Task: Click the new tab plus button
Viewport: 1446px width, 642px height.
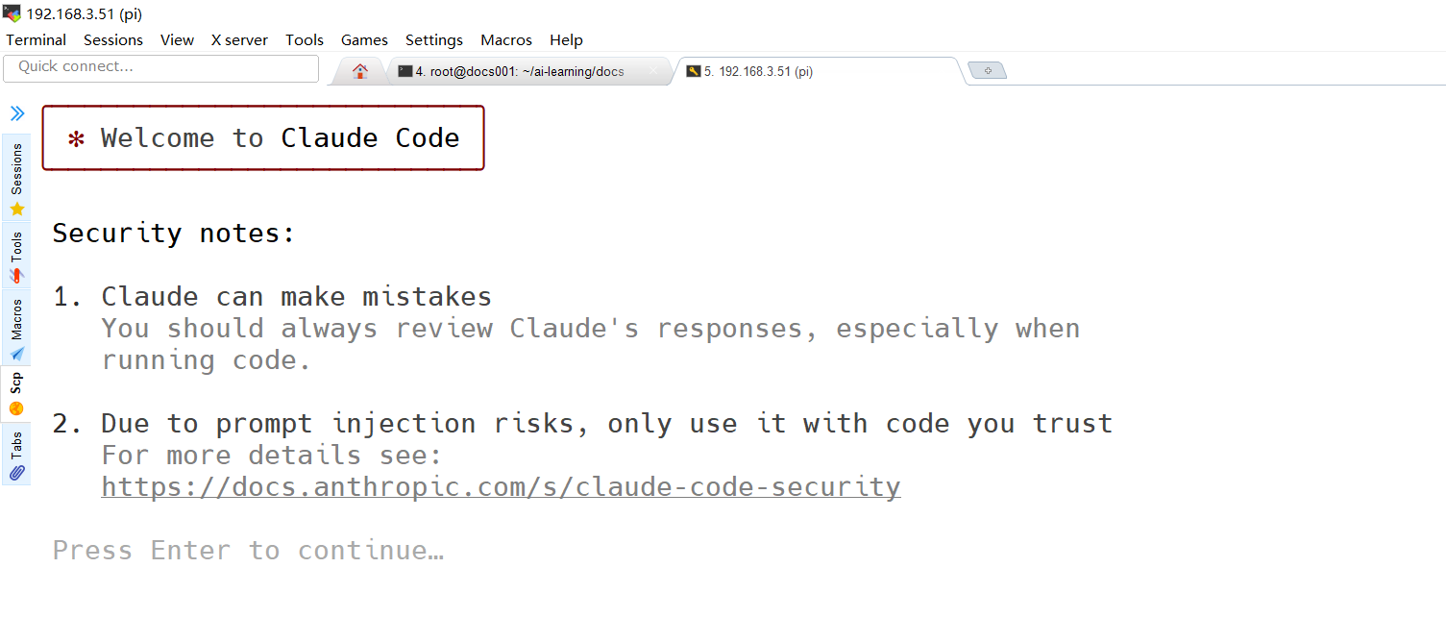Action: tap(987, 71)
